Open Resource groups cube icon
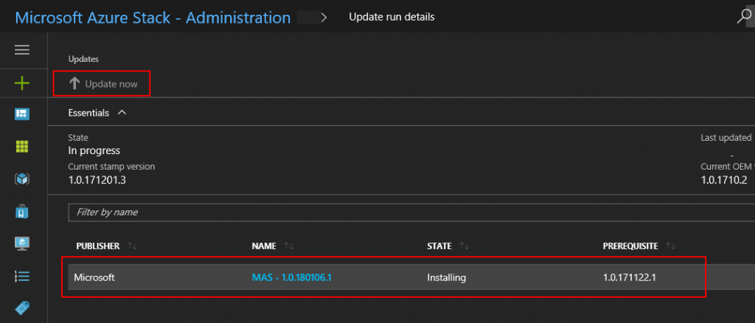 point(22,179)
